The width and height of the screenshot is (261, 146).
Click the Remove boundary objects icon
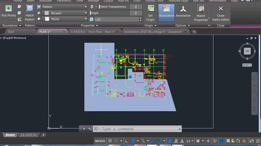click(x=20, y=13)
